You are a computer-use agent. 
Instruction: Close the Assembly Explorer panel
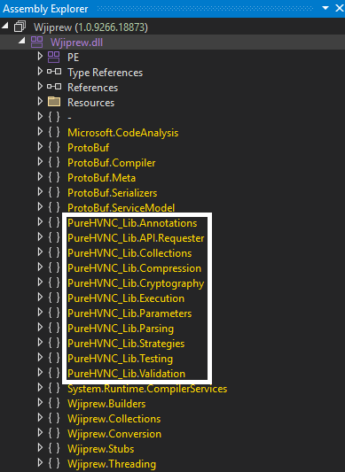[x=340, y=8]
